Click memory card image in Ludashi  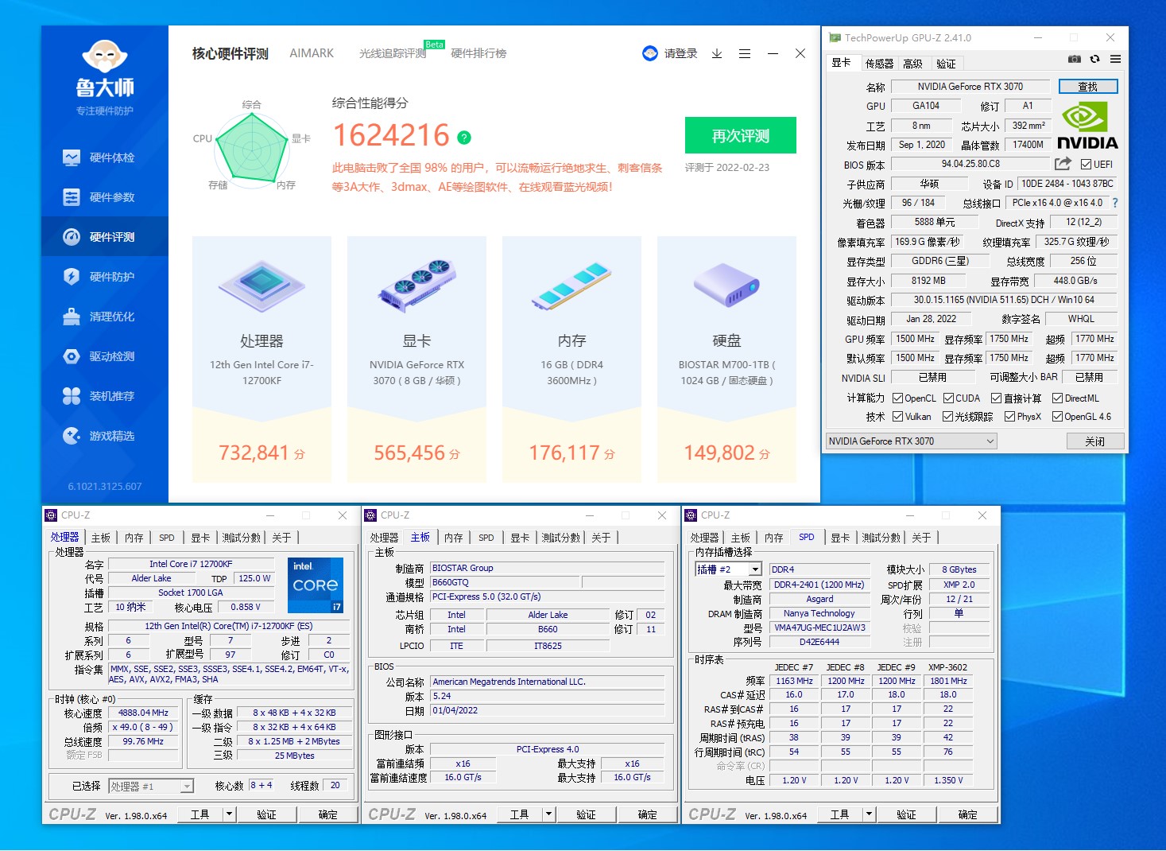[571, 286]
